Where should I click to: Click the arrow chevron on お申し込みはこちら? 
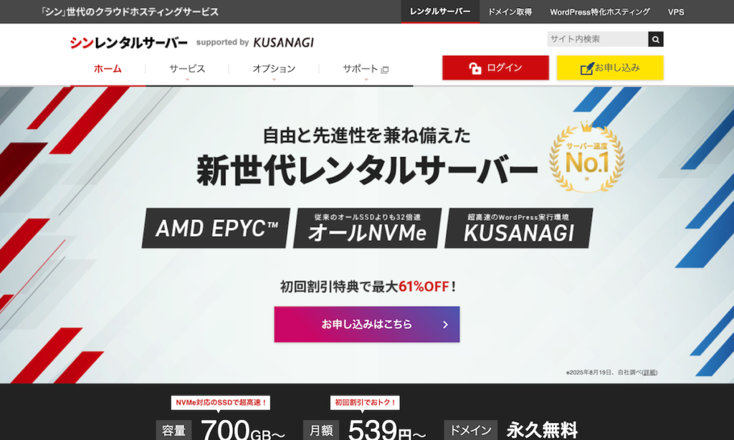coord(445,325)
